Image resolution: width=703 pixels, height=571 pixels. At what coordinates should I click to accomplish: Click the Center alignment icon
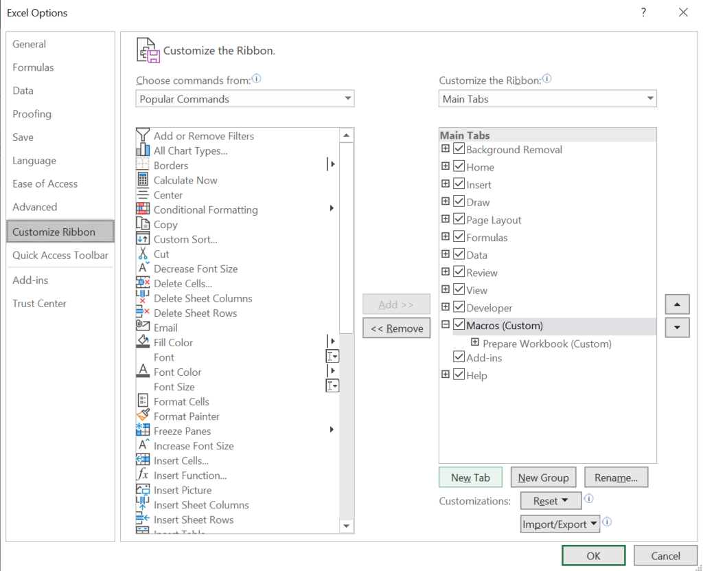click(143, 194)
